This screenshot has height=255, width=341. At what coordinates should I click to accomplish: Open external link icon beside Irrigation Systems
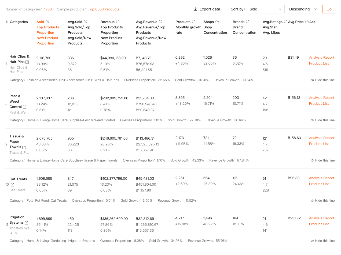[x=26, y=223]
